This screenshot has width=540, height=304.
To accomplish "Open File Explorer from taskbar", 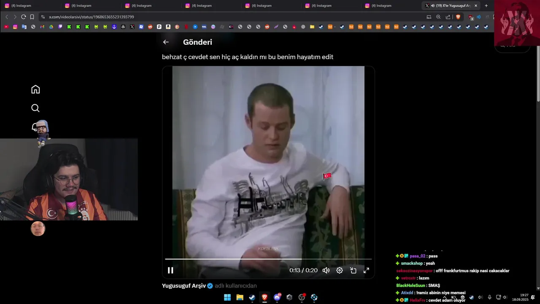I will click(x=240, y=297).
